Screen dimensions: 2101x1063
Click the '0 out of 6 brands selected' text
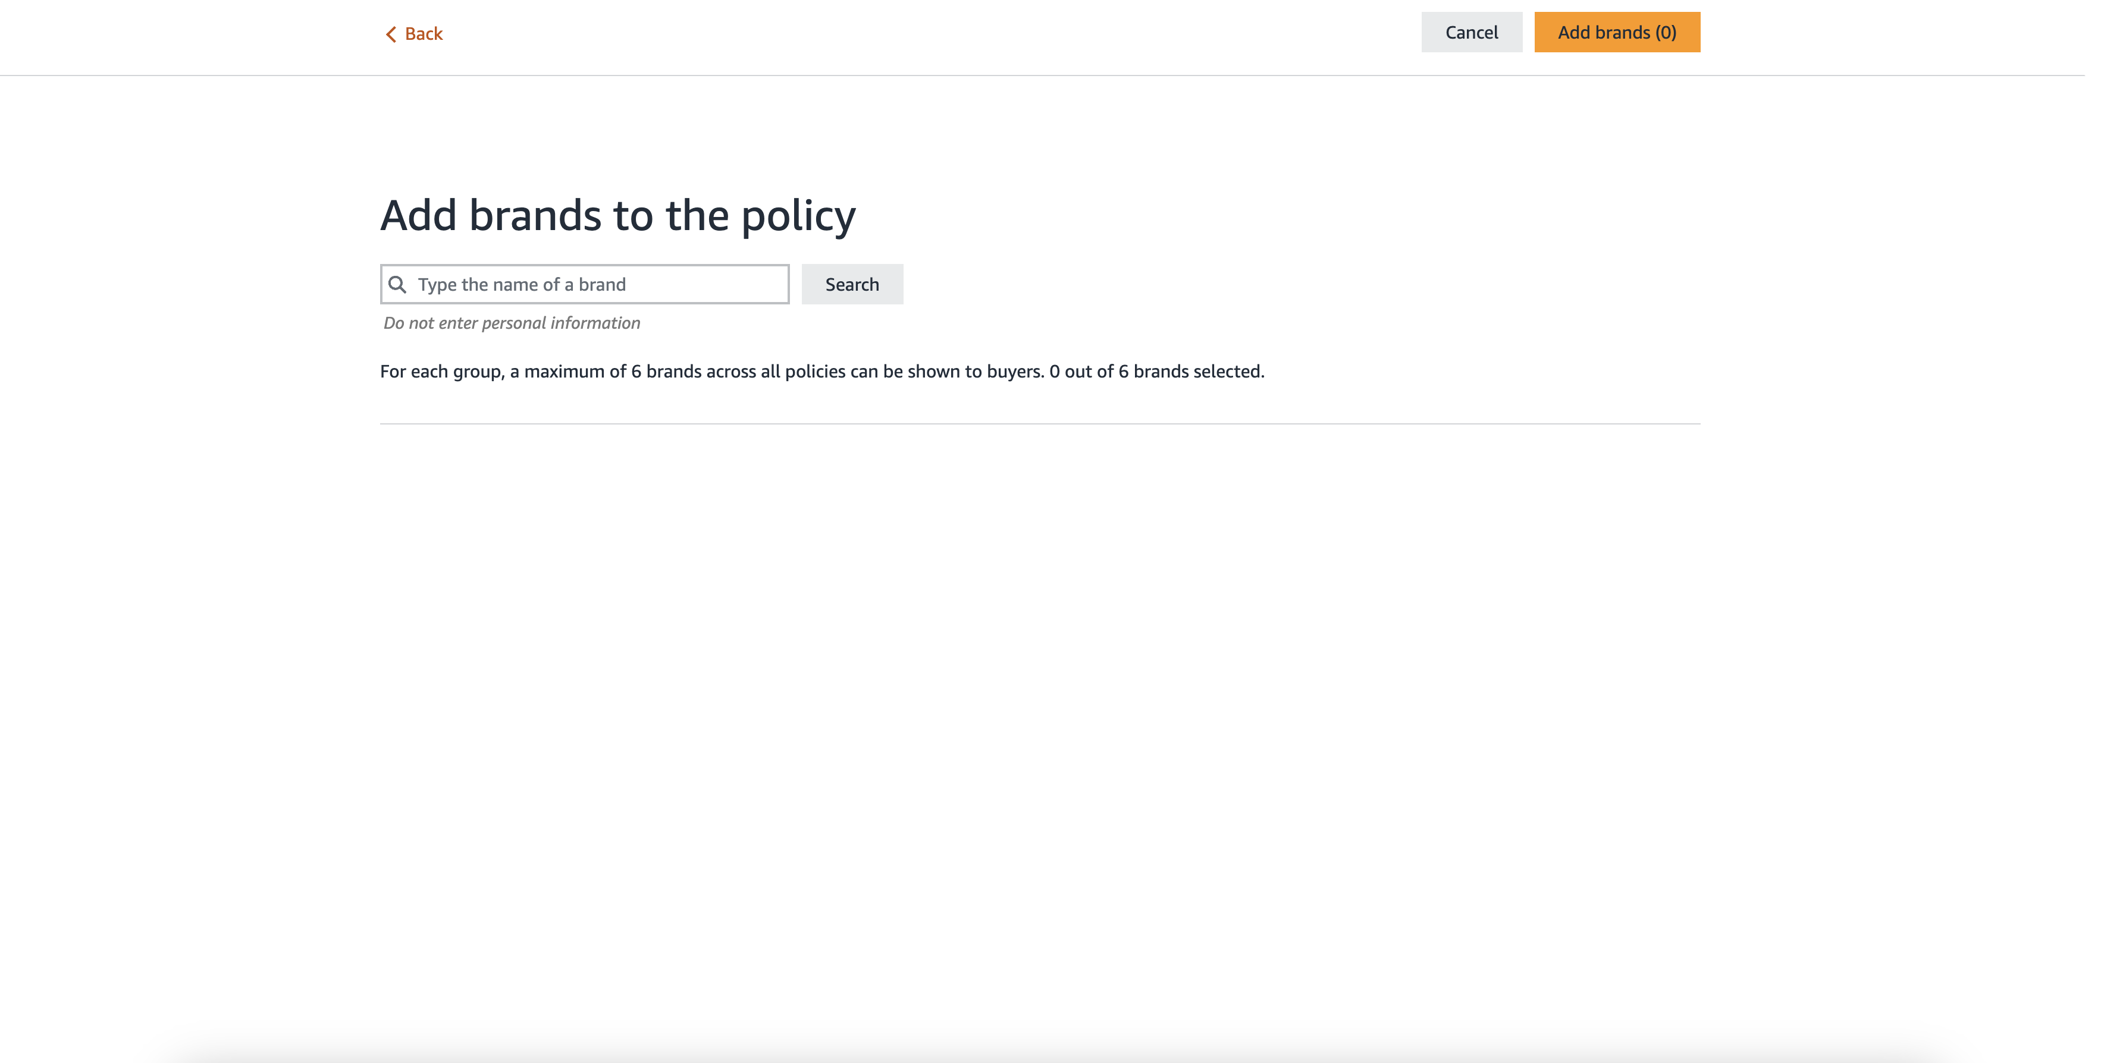point(1156,372)
